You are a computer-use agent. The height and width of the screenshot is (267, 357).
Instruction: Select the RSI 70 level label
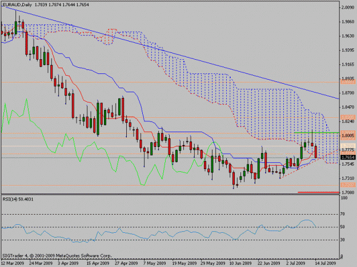pos(343,214)
